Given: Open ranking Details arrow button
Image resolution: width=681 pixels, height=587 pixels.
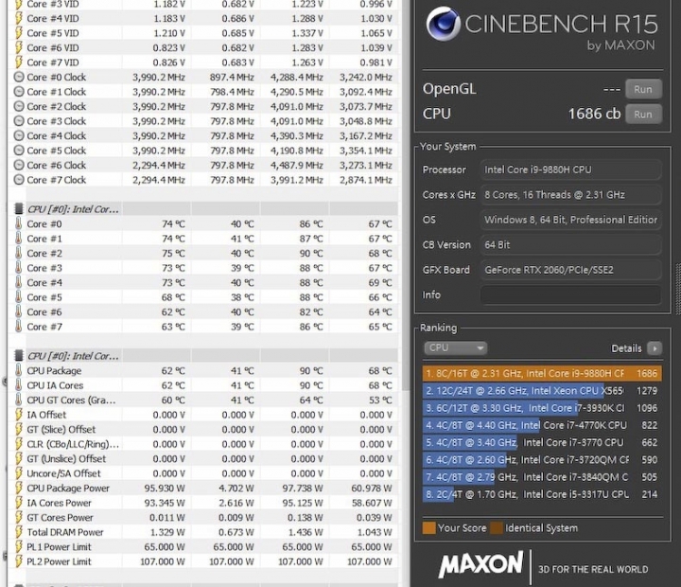Looking at the screenshot, I should (x=655, y=348).
